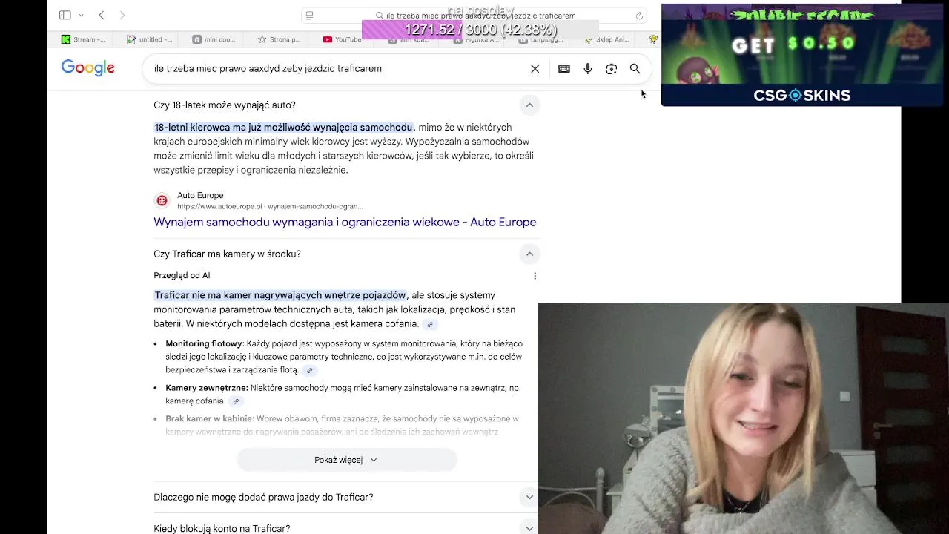Click the 'Brak kamer w kabinie:' bullet heading
This screenshot has width=949, height=534.
pos(210,419)
